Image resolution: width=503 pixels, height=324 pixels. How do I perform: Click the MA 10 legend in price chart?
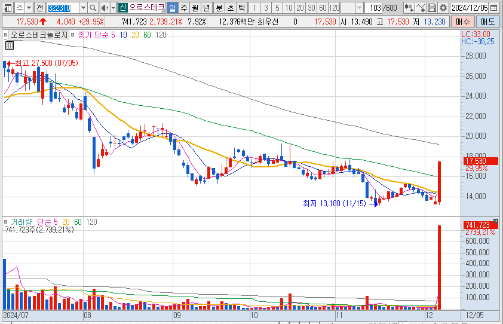click(124, 35)
